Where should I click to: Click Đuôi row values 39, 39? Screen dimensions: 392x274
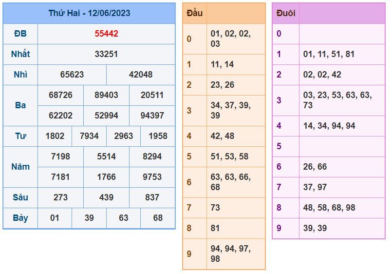click(315, 228)
